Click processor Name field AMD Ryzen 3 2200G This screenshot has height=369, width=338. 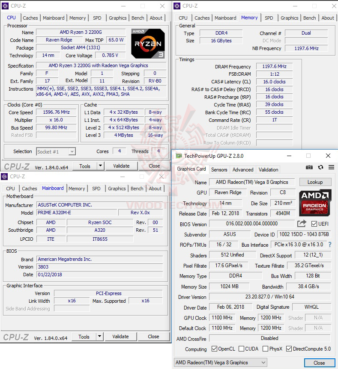tap(81, 32)
